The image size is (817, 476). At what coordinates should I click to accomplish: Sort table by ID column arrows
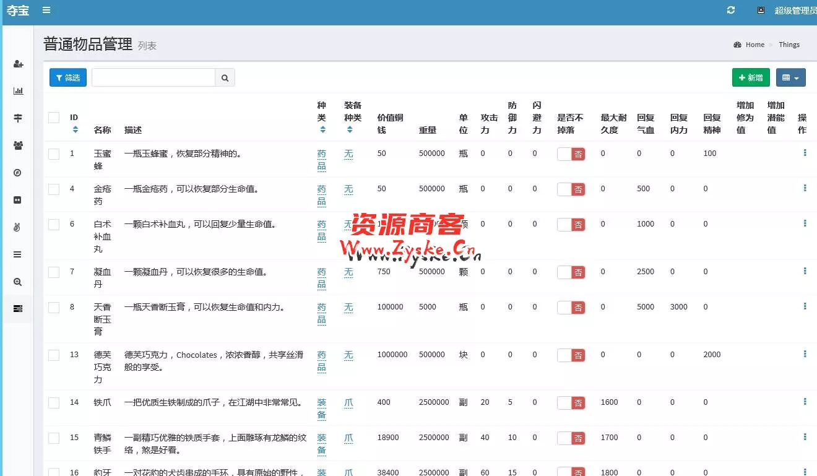click(76, 129)
